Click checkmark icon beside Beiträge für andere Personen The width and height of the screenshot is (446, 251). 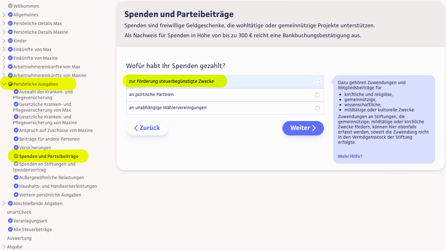16,139
